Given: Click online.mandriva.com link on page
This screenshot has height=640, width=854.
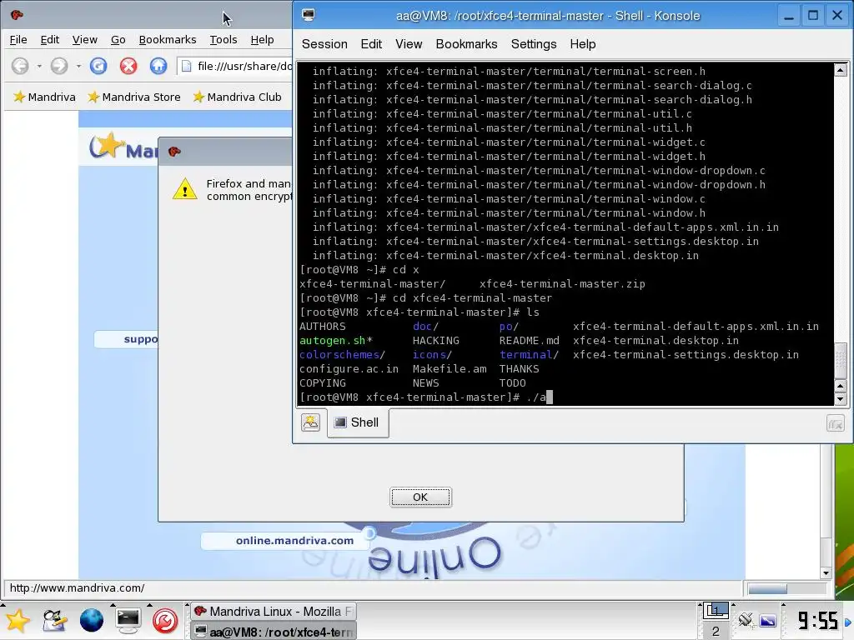Looking at the screenshot, I should (x=294, y=540).
